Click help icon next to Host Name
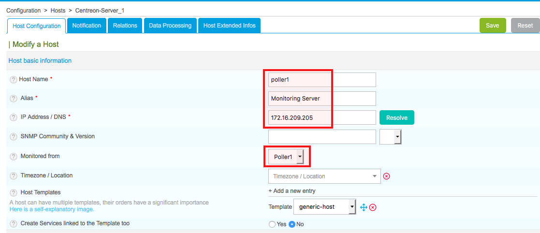The height and width of the screenshot is (233, 540). tap(14, 79)
